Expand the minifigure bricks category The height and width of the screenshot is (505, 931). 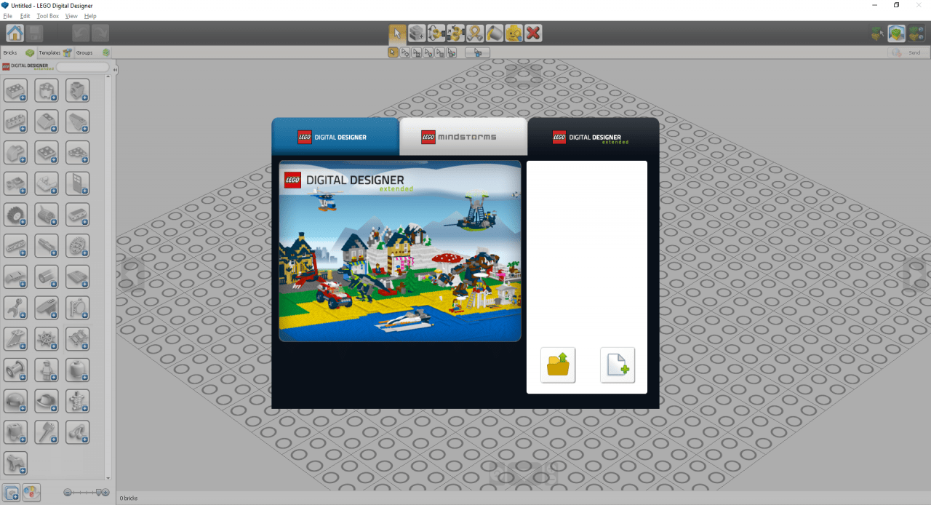point(47,370)
